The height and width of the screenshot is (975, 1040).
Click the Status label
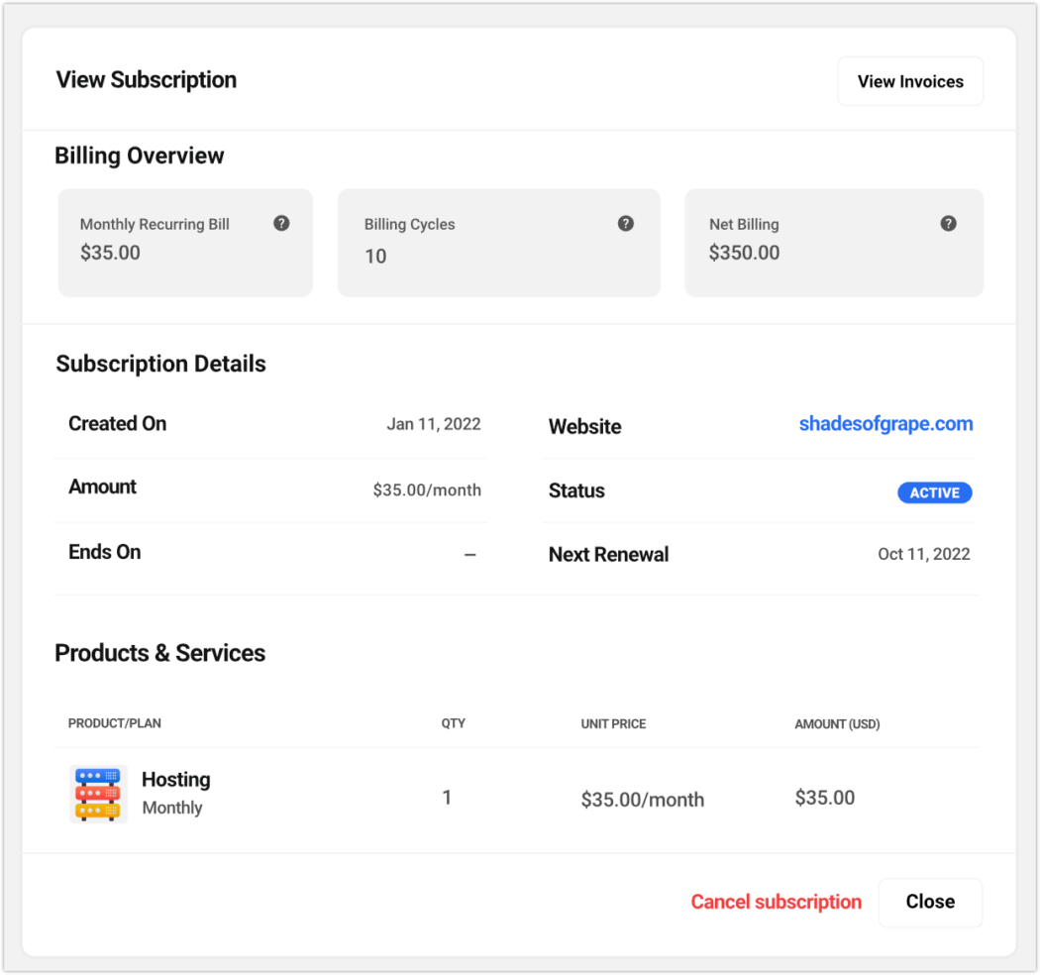tap(576, 490)
